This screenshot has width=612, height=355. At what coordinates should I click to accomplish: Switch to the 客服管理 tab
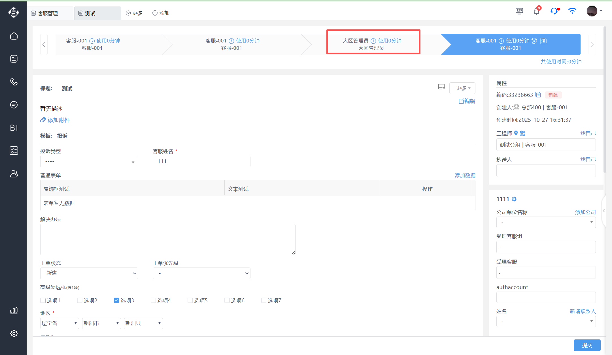pyautogui.click(x=48, y=13)
